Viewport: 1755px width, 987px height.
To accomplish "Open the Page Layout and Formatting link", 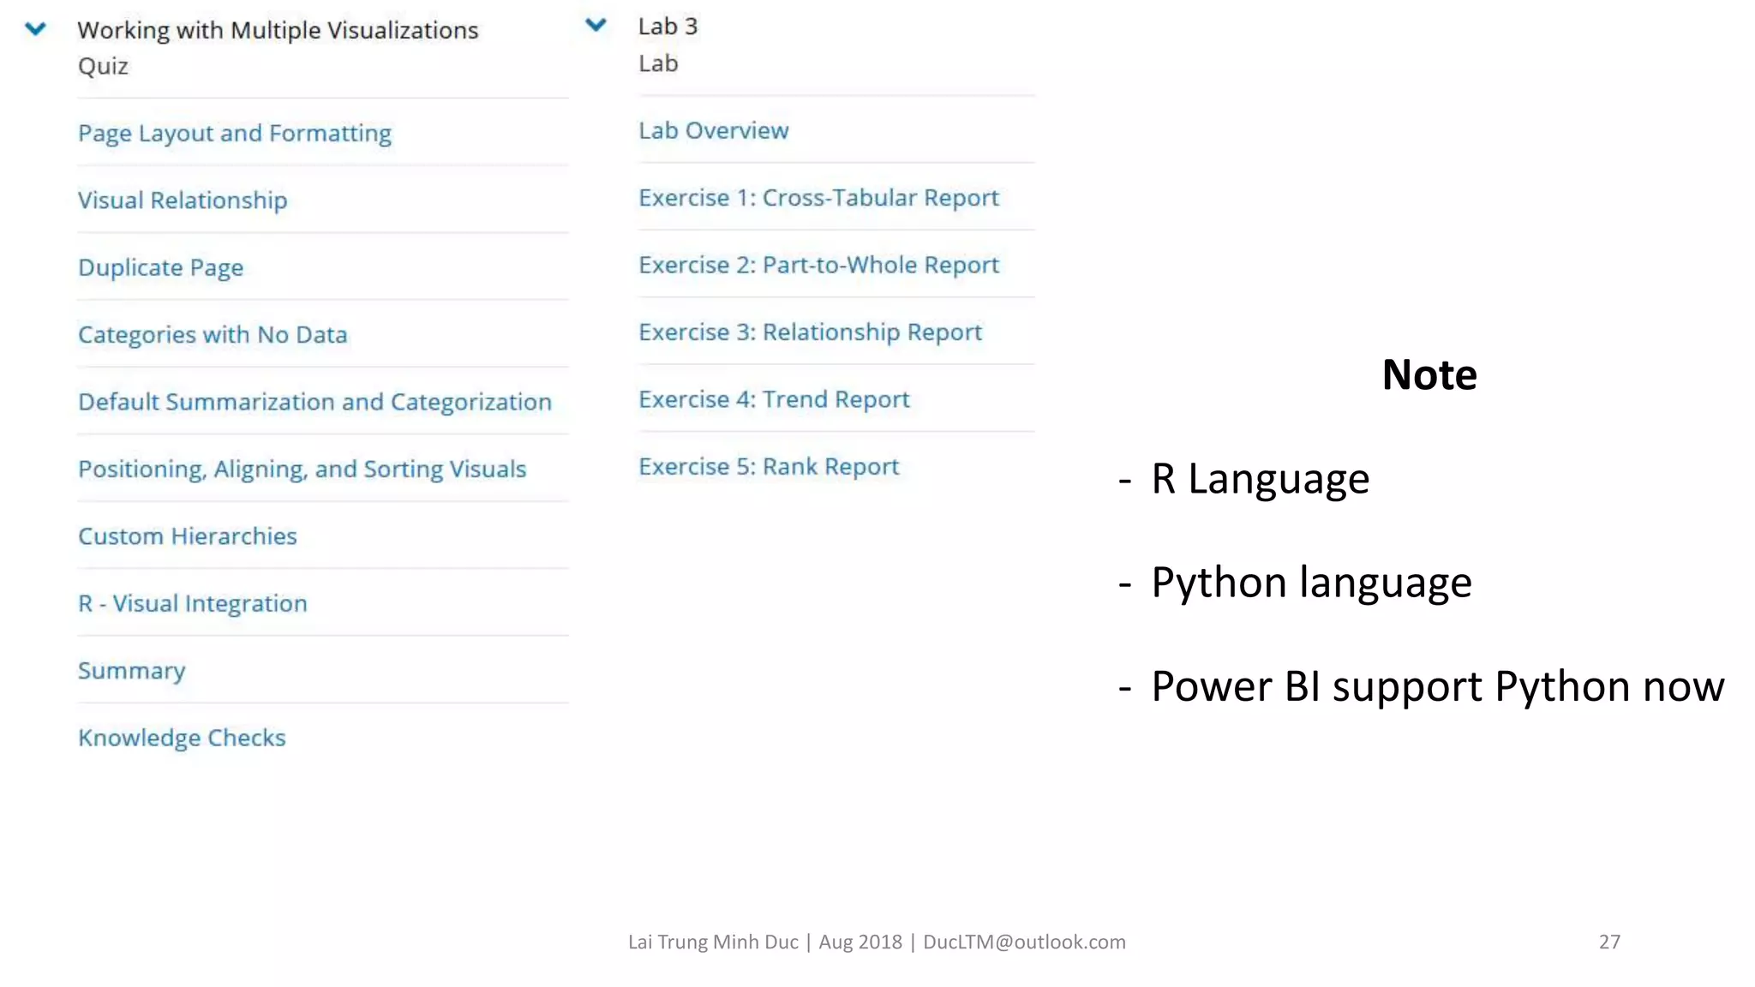I will (235, 134).
